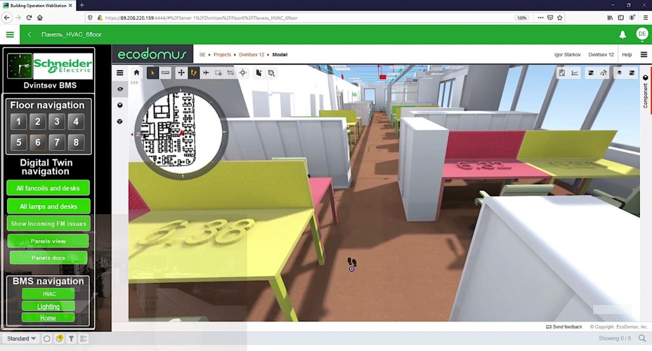Click the clipboard search icon
This screenshot has width=652, height=351.
click(x=562, y=73)
